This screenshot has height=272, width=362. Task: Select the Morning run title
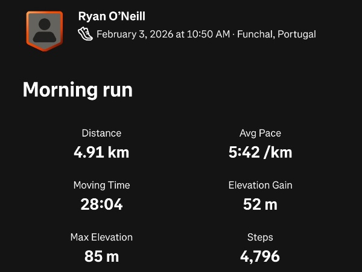click(77, 90)
